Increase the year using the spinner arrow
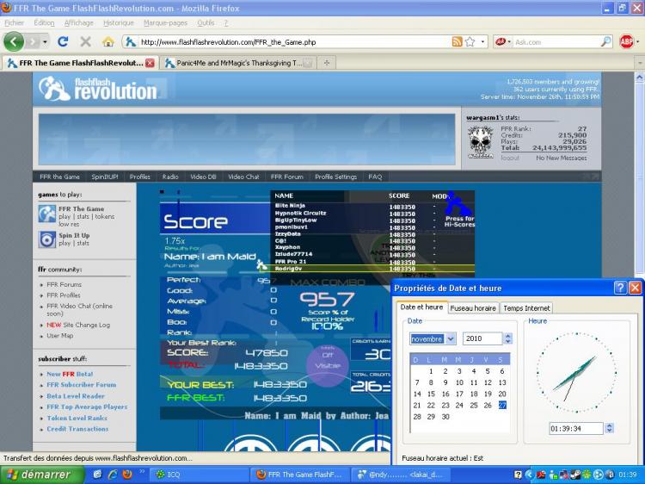This screenshot has width=645, height=484. pos(508,336)
